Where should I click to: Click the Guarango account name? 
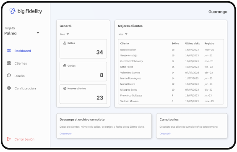pyautogui.click(x=218, y=12)
